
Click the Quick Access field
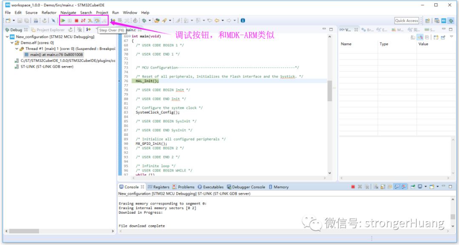coord(407,20)
